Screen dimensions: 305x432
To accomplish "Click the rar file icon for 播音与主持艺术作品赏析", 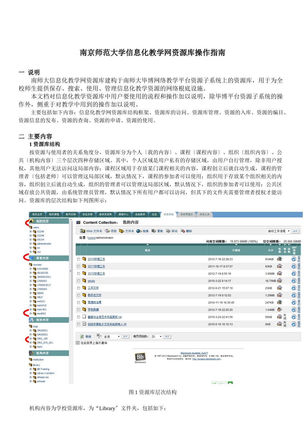I will [84, 317].
